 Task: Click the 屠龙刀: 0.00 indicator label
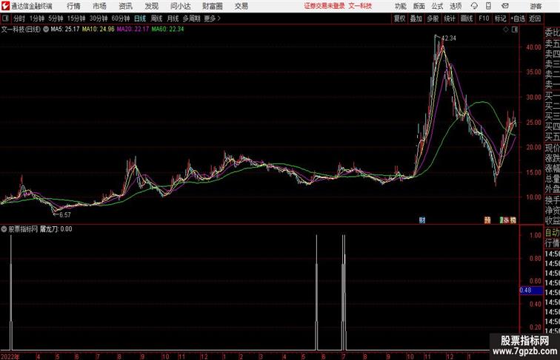pos(56,229)
